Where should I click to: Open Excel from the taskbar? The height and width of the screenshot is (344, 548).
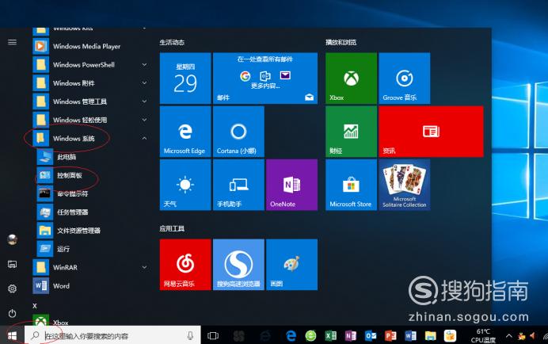coord(330,336)
